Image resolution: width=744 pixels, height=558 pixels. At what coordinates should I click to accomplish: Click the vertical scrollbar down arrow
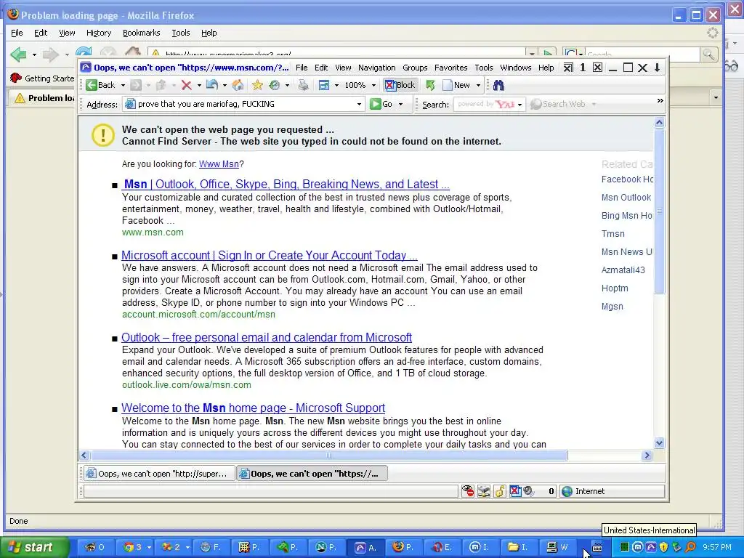point(659,442)
